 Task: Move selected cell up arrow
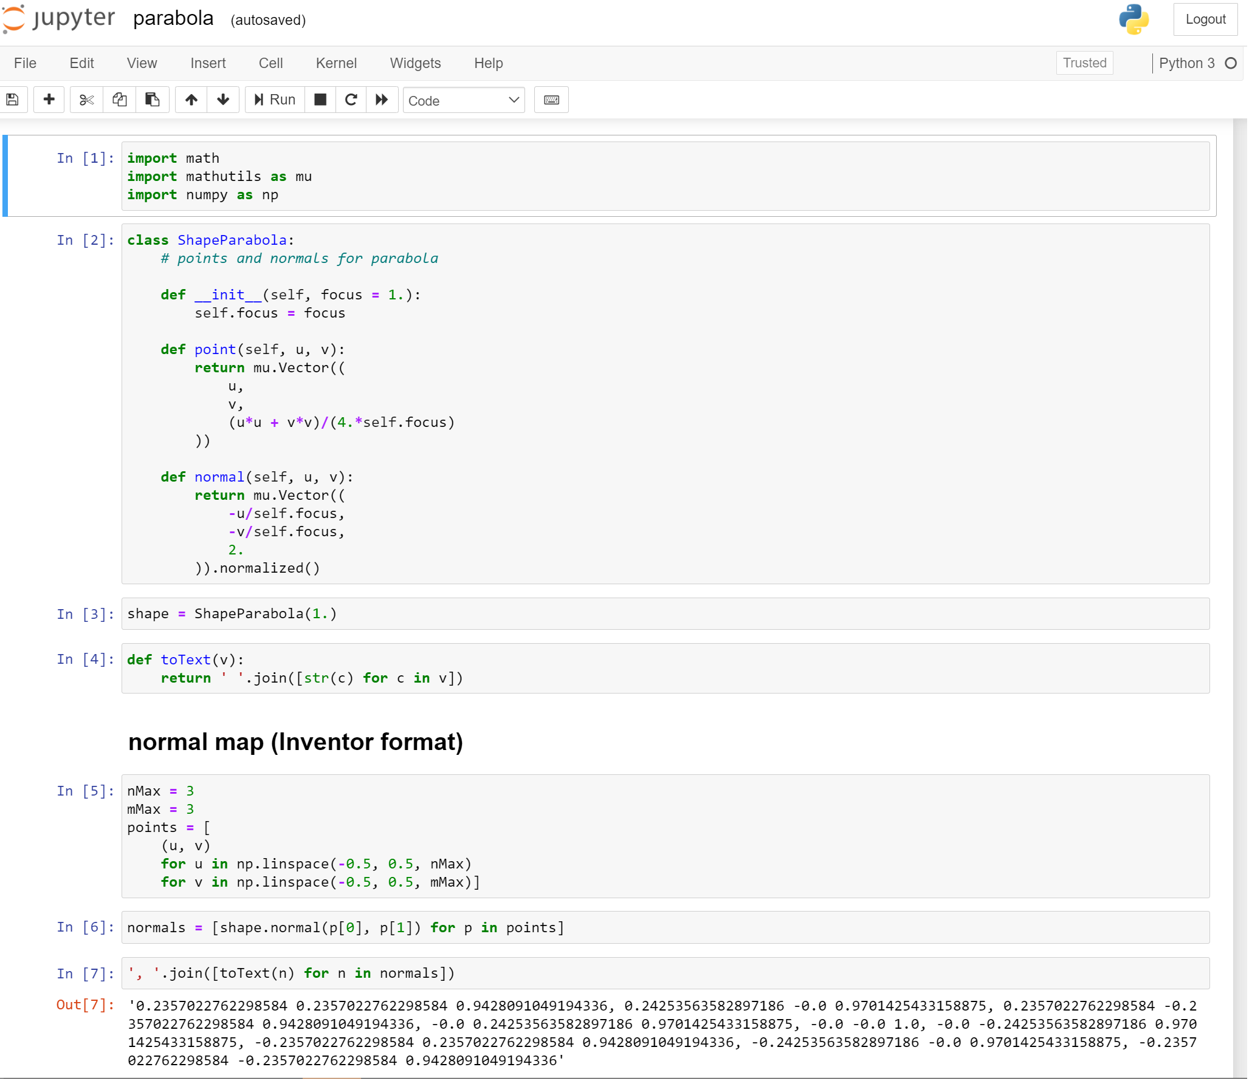[191, 100]
